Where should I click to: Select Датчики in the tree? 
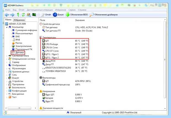point(18,53)
